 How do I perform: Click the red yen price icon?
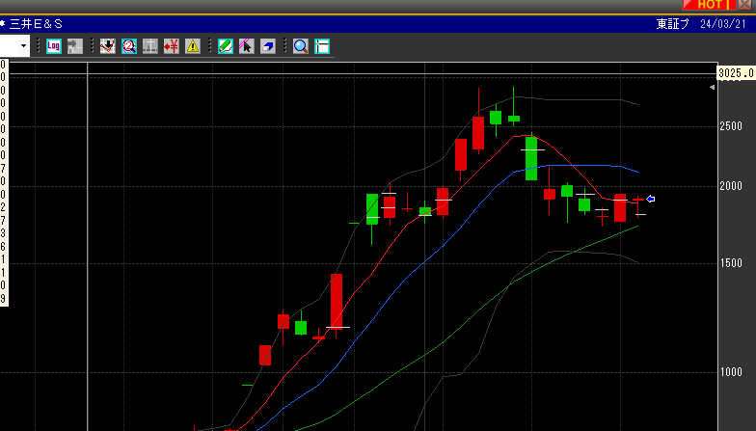click(x=171, y=45)
